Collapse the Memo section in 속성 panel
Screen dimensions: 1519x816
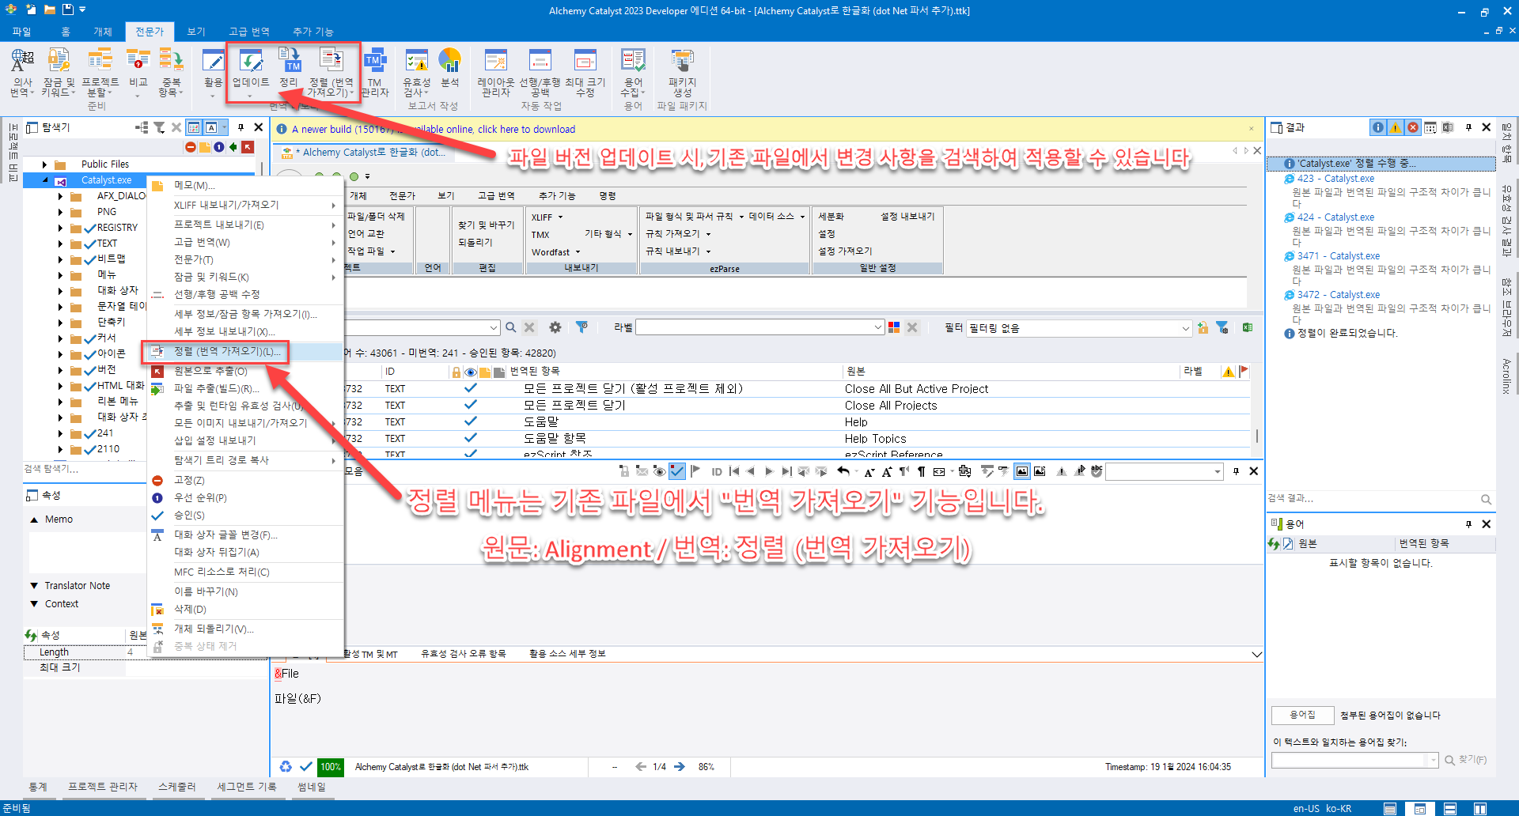(x=34, y=519)
